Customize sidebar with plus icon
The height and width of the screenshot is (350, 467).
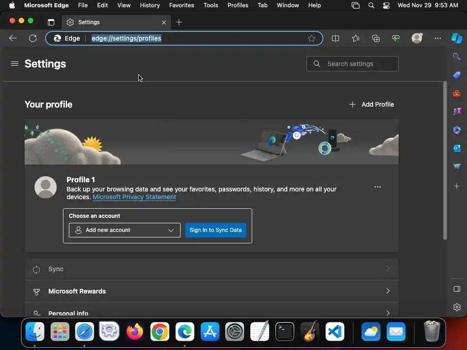(x=457, y=186)
